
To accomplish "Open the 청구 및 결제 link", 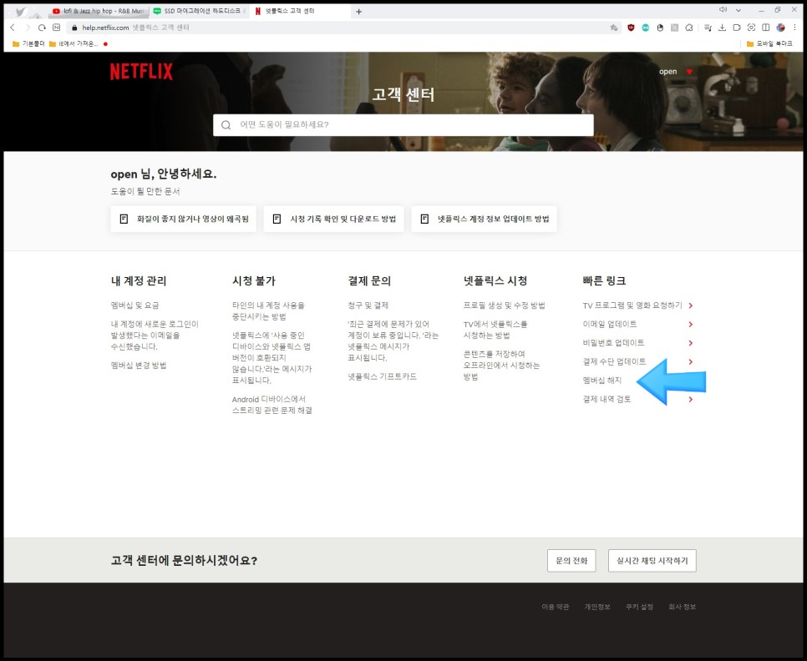I will click(x=368, y=305).
